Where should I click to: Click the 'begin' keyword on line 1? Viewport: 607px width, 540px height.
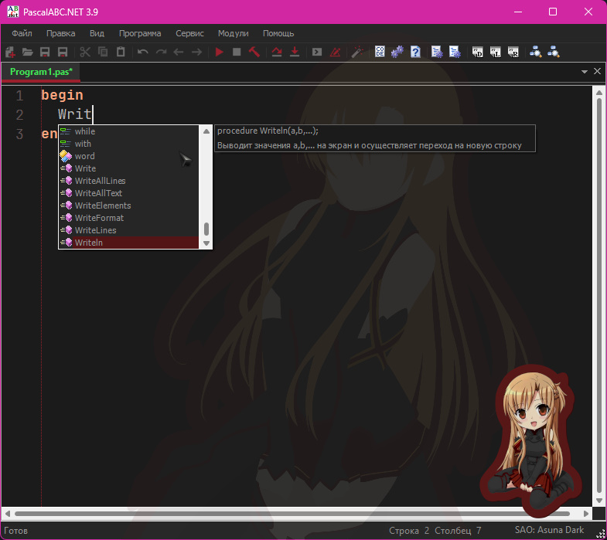click(62, 95)
